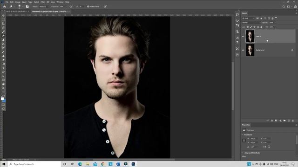This screenshot has width=298, height=167.
Task: Toggle lock all padlock icon
Action: pos(261,27)
